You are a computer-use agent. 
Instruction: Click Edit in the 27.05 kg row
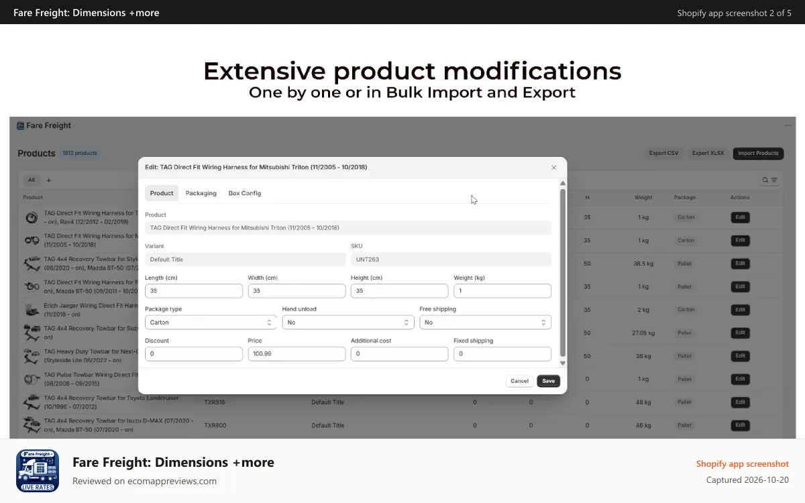(740, 333)
